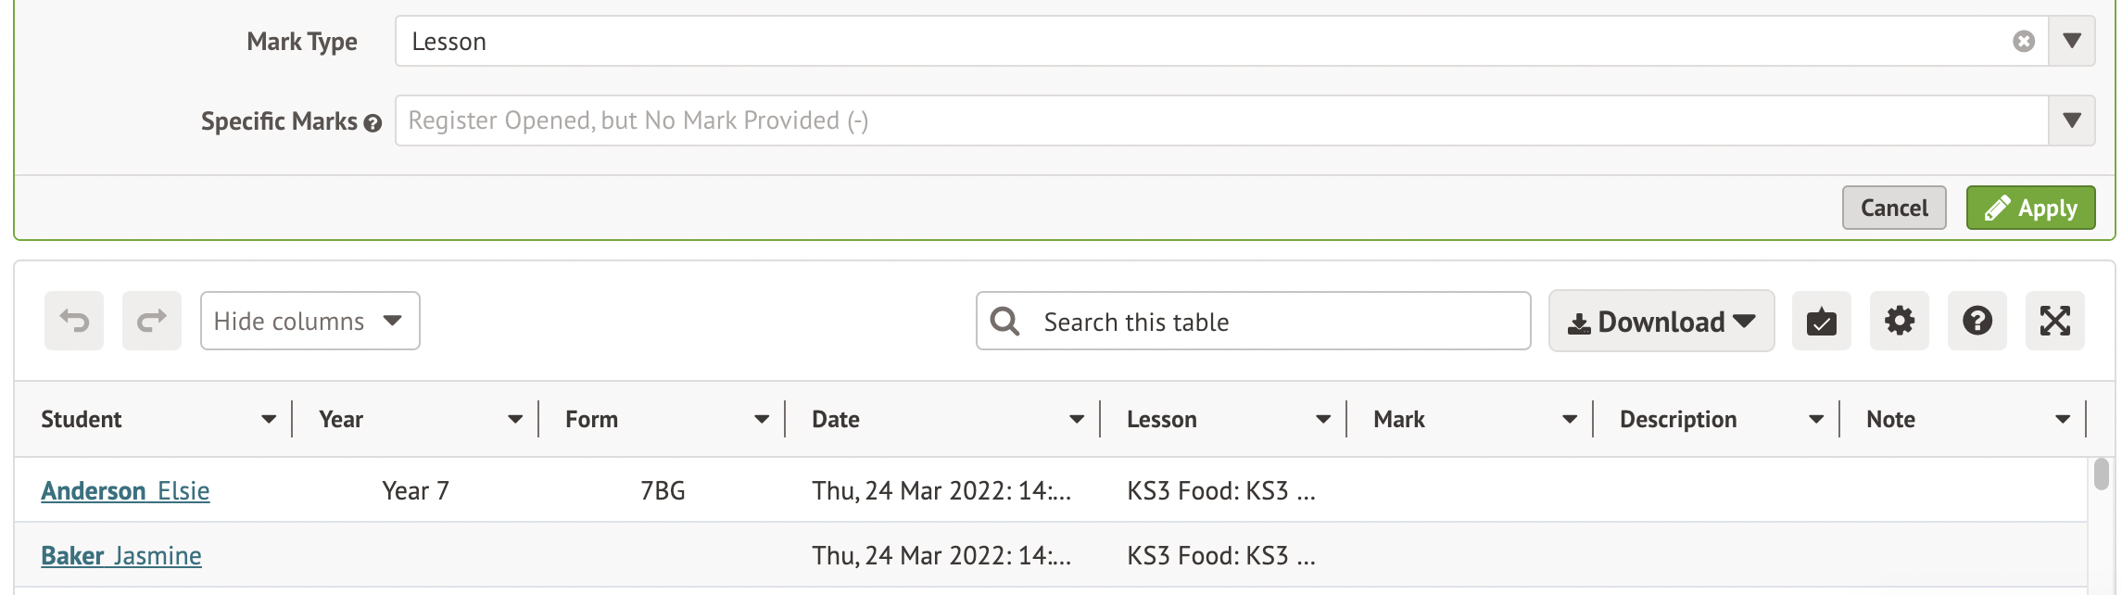Open the Download menu
The image size is (2122, 595).
[1661, 322]
